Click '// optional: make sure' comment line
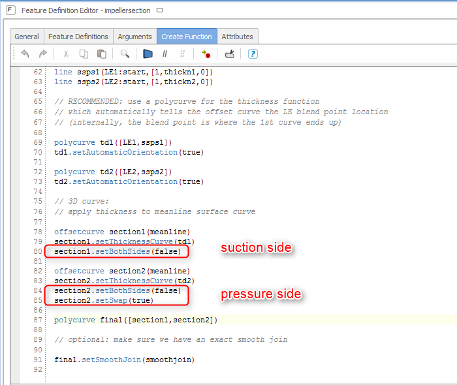The height and width of the screenshot is (385, 457). [171, 339]
